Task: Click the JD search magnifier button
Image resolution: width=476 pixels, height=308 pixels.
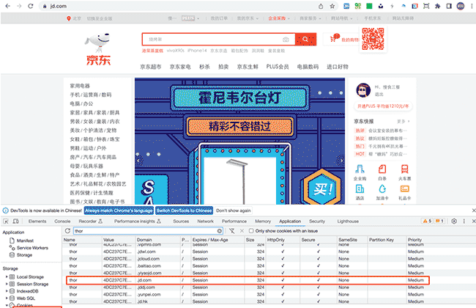Action: click(305, 39)
